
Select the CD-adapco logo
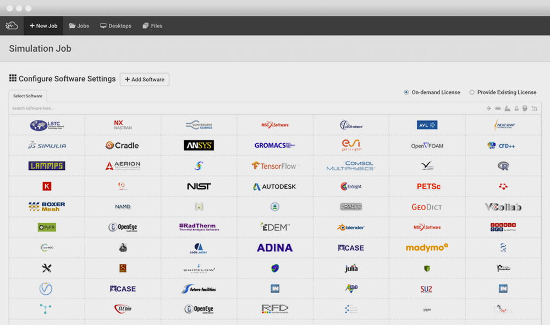tap(351, 125)
